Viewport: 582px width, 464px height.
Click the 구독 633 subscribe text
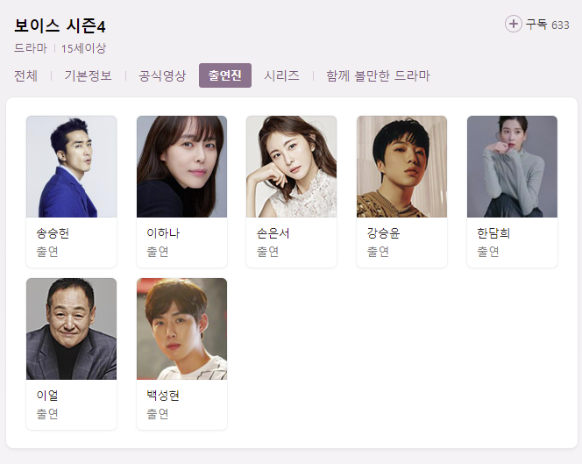pos(548,25)
